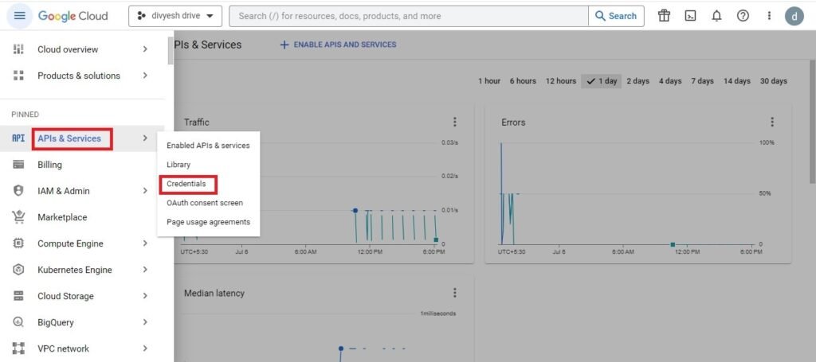This screenshot has height=362, width=816.
Task: Select Credentials from the submenu
Action: click(x=186, y=184)
